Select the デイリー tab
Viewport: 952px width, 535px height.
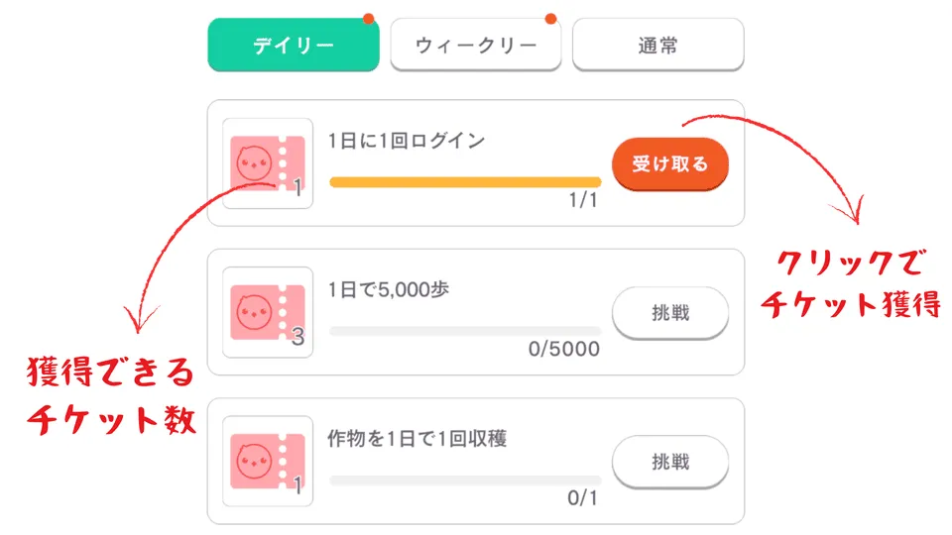293,46
